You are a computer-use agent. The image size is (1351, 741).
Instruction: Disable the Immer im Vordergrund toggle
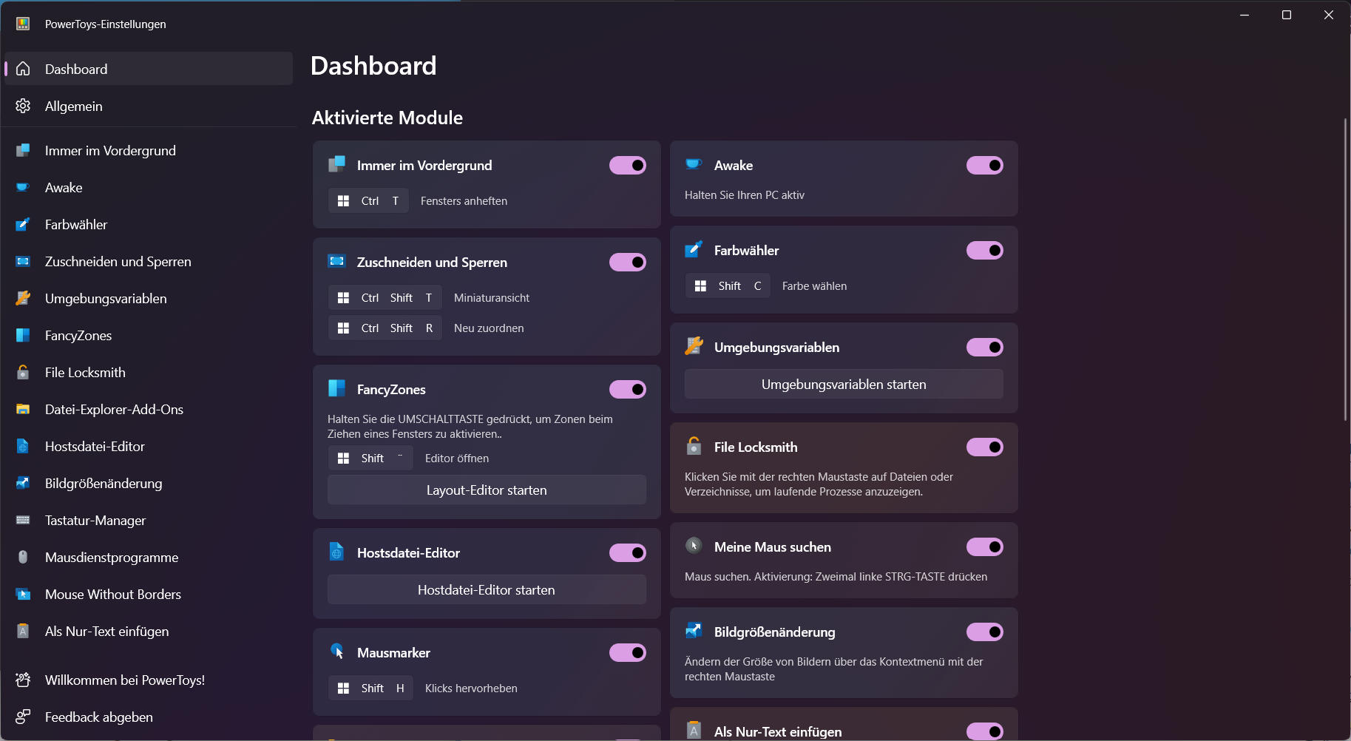point(628,166)
